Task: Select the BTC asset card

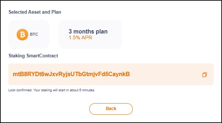Action: point(29,34)
